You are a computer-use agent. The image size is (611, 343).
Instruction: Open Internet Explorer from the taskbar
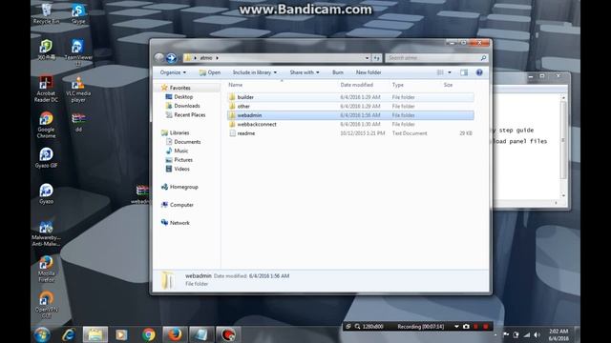pyautogui.click(x=69, y=334)
